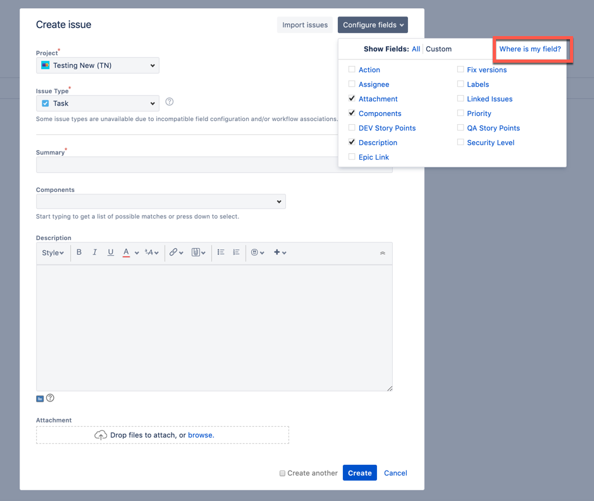
Task: Click the upload cloud icon in Attachment
Action: point(101,435)
